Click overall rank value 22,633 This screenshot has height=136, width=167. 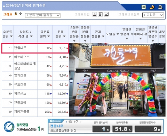tap(62, 112)
